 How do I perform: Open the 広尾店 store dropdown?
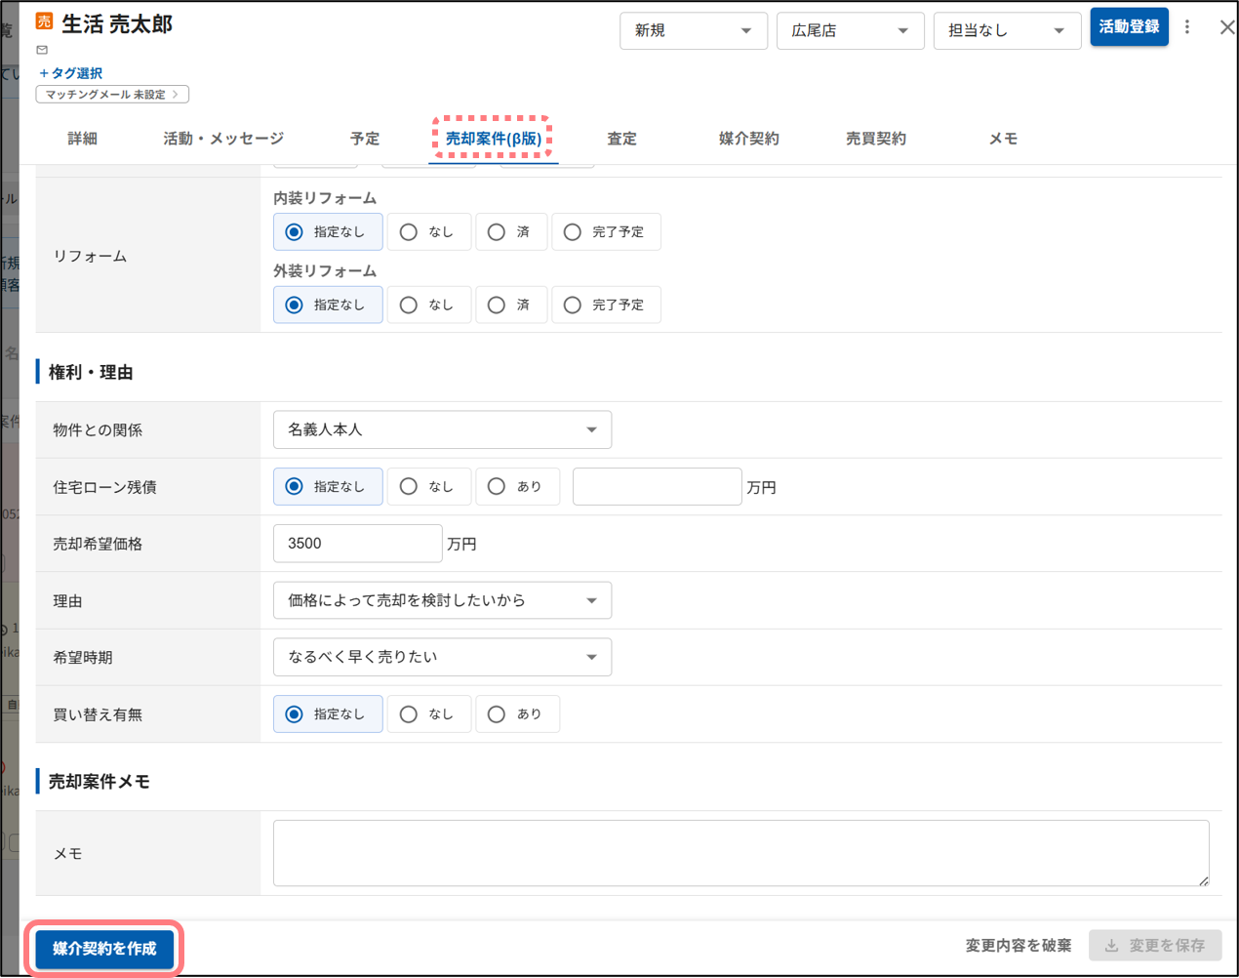pyautogui.click(x=851, y=31)
